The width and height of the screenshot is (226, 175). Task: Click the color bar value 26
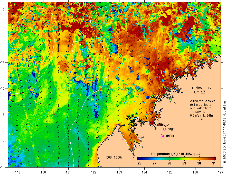pos(139,163)
